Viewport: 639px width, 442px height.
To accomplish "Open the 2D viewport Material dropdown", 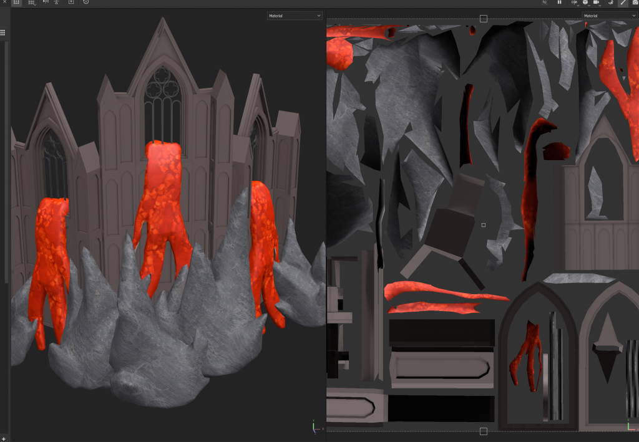I will (x=609, y=15).
